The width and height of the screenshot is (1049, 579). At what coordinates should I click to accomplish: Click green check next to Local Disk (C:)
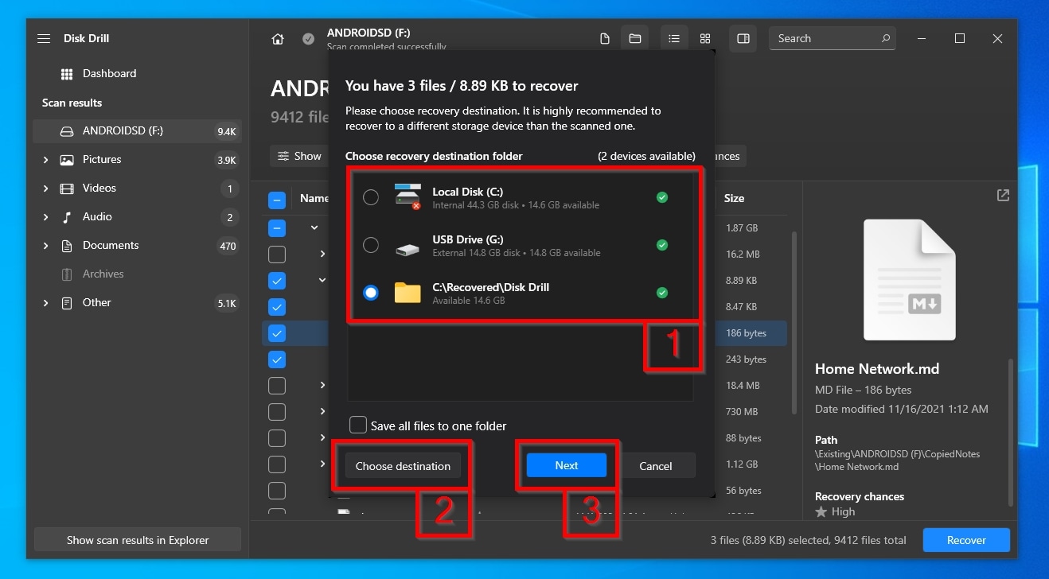coord(662,197)
